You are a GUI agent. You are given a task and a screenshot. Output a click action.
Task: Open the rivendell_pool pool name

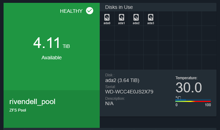coord(32,102)
